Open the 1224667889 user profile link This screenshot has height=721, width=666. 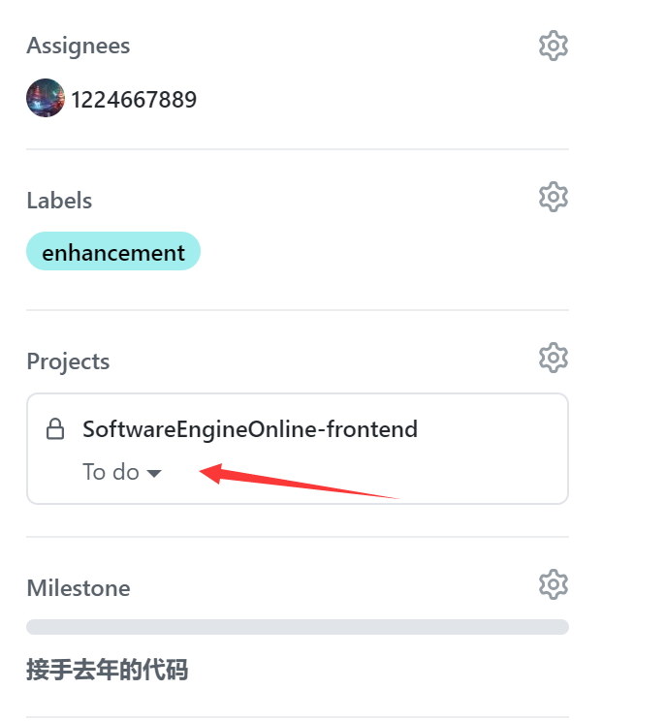134,100
